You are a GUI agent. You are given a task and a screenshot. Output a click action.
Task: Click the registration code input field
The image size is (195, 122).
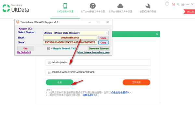point(98,72)
